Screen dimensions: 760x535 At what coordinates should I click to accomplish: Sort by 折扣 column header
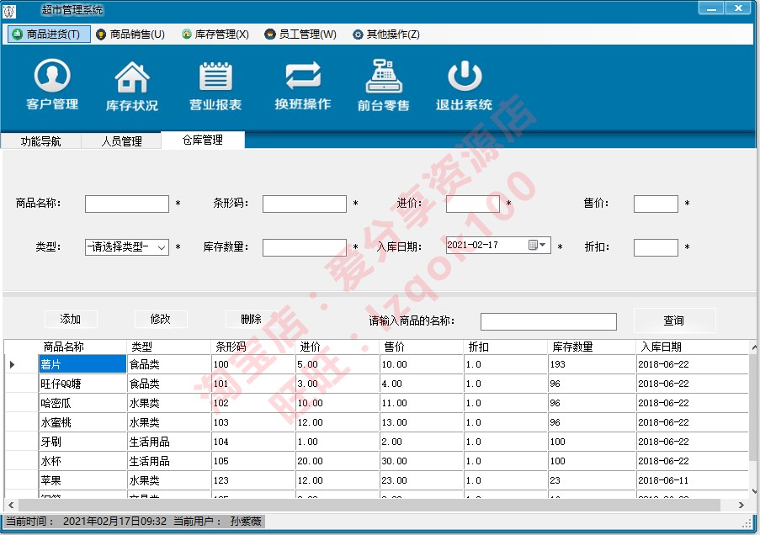point(506,347)
